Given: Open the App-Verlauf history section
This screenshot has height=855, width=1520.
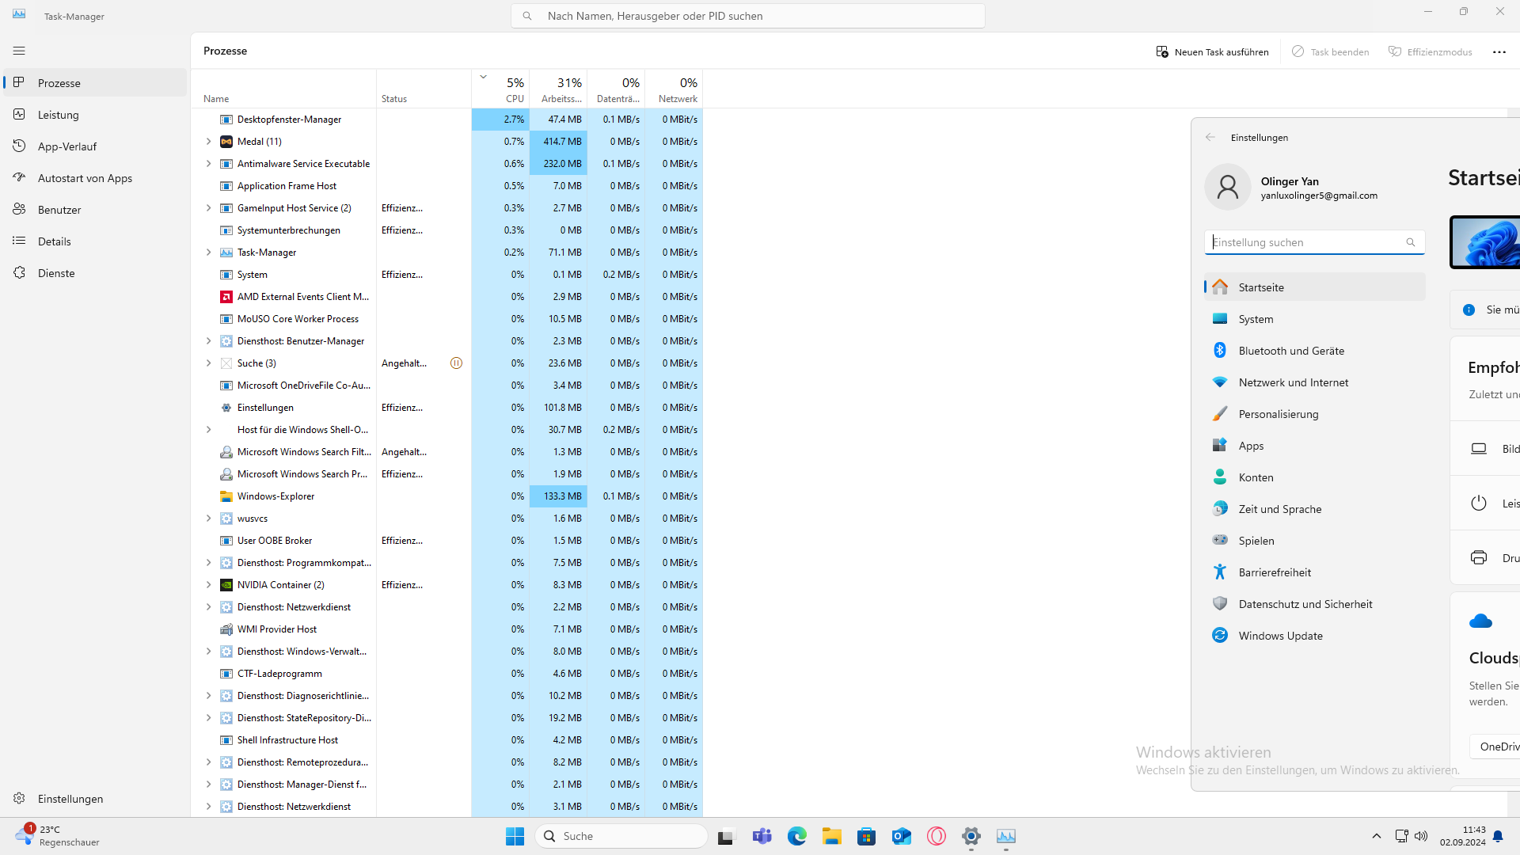Looking at the screenshot, I should pos(67,146).
